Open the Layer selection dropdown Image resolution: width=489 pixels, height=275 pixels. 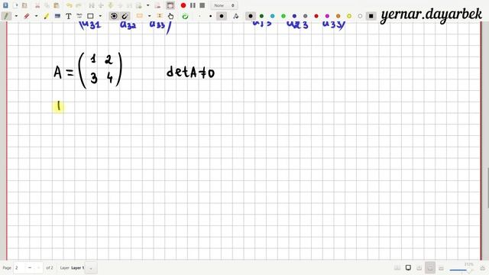(x=91, y=268)
